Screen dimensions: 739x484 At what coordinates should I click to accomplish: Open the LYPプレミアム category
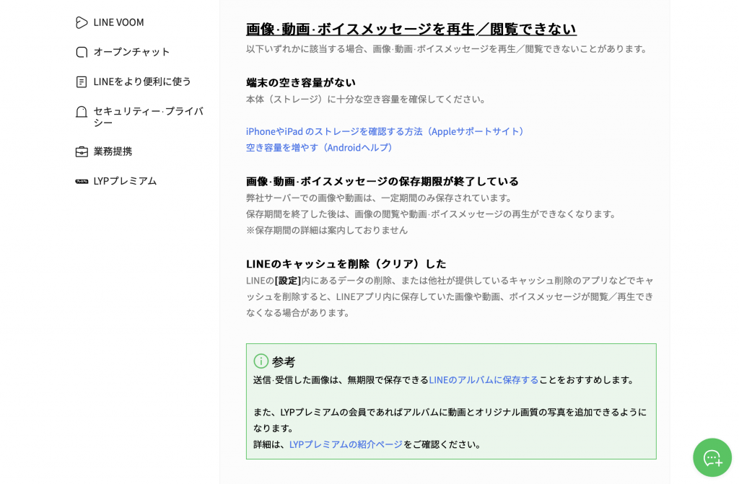tap(125, 181)
